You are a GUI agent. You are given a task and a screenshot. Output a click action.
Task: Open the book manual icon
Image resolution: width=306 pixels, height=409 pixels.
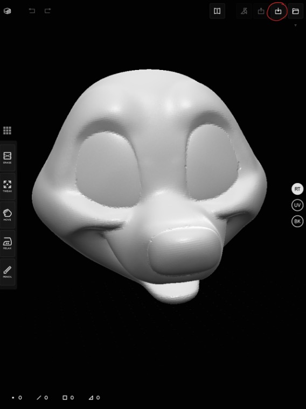pos(217,11)
